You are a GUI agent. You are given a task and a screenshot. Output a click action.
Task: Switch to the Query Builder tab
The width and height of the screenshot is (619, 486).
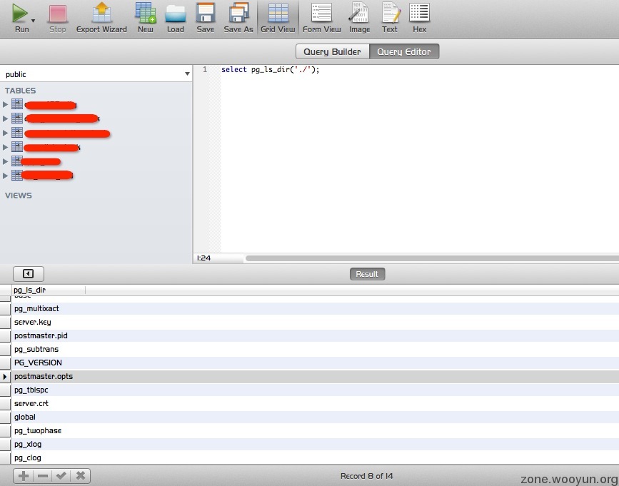(332, 51)
